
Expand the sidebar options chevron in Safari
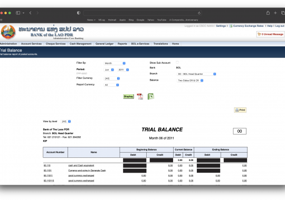click(x=23, y=13)
